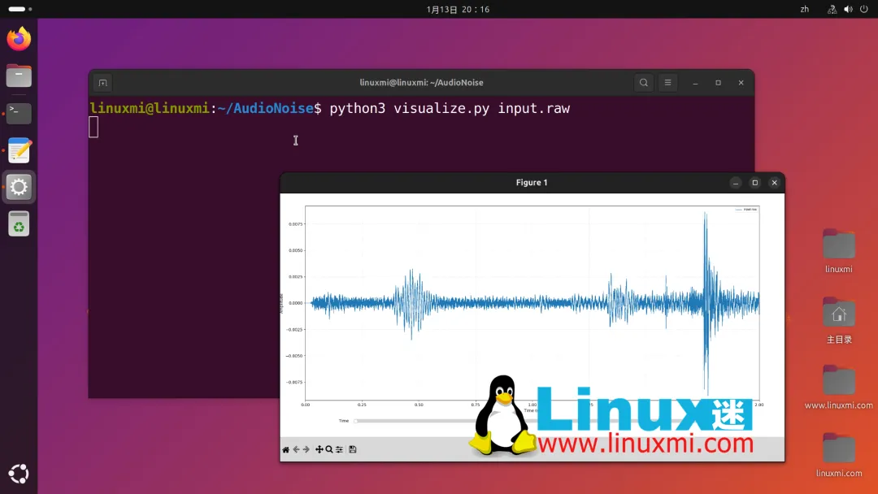Open power menu in top bar
The width and height of the screenshot is (878, 494).
[864, 9]
